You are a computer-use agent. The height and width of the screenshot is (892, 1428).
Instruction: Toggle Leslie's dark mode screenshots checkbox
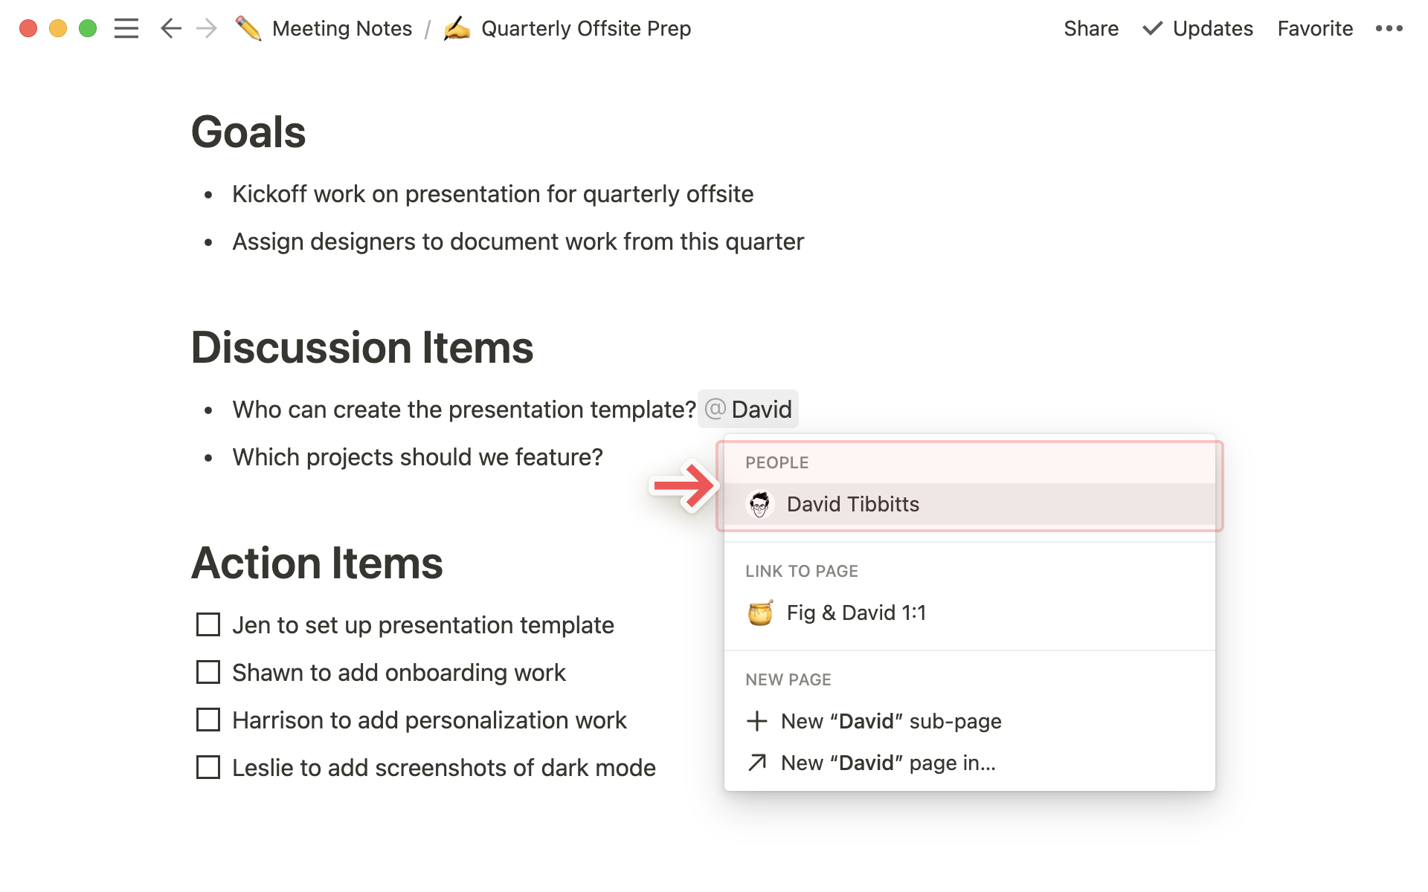[x=208, y=767]
